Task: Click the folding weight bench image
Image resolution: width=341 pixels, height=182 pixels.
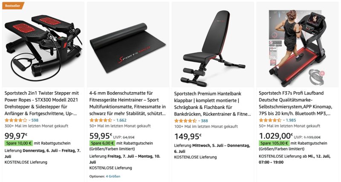Action: pos(212,45)
